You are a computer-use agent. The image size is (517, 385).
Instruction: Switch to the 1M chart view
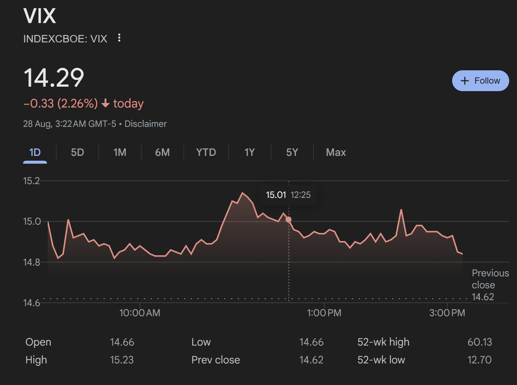(x=120, y=152)
